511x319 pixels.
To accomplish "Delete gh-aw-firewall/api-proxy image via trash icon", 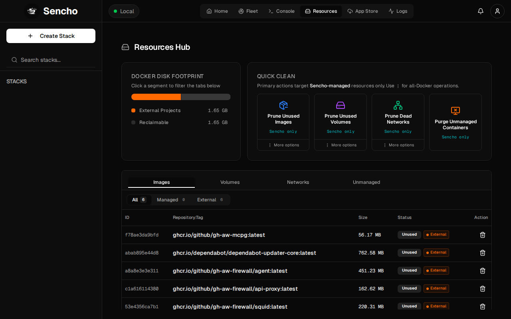I will click(483, 289).
